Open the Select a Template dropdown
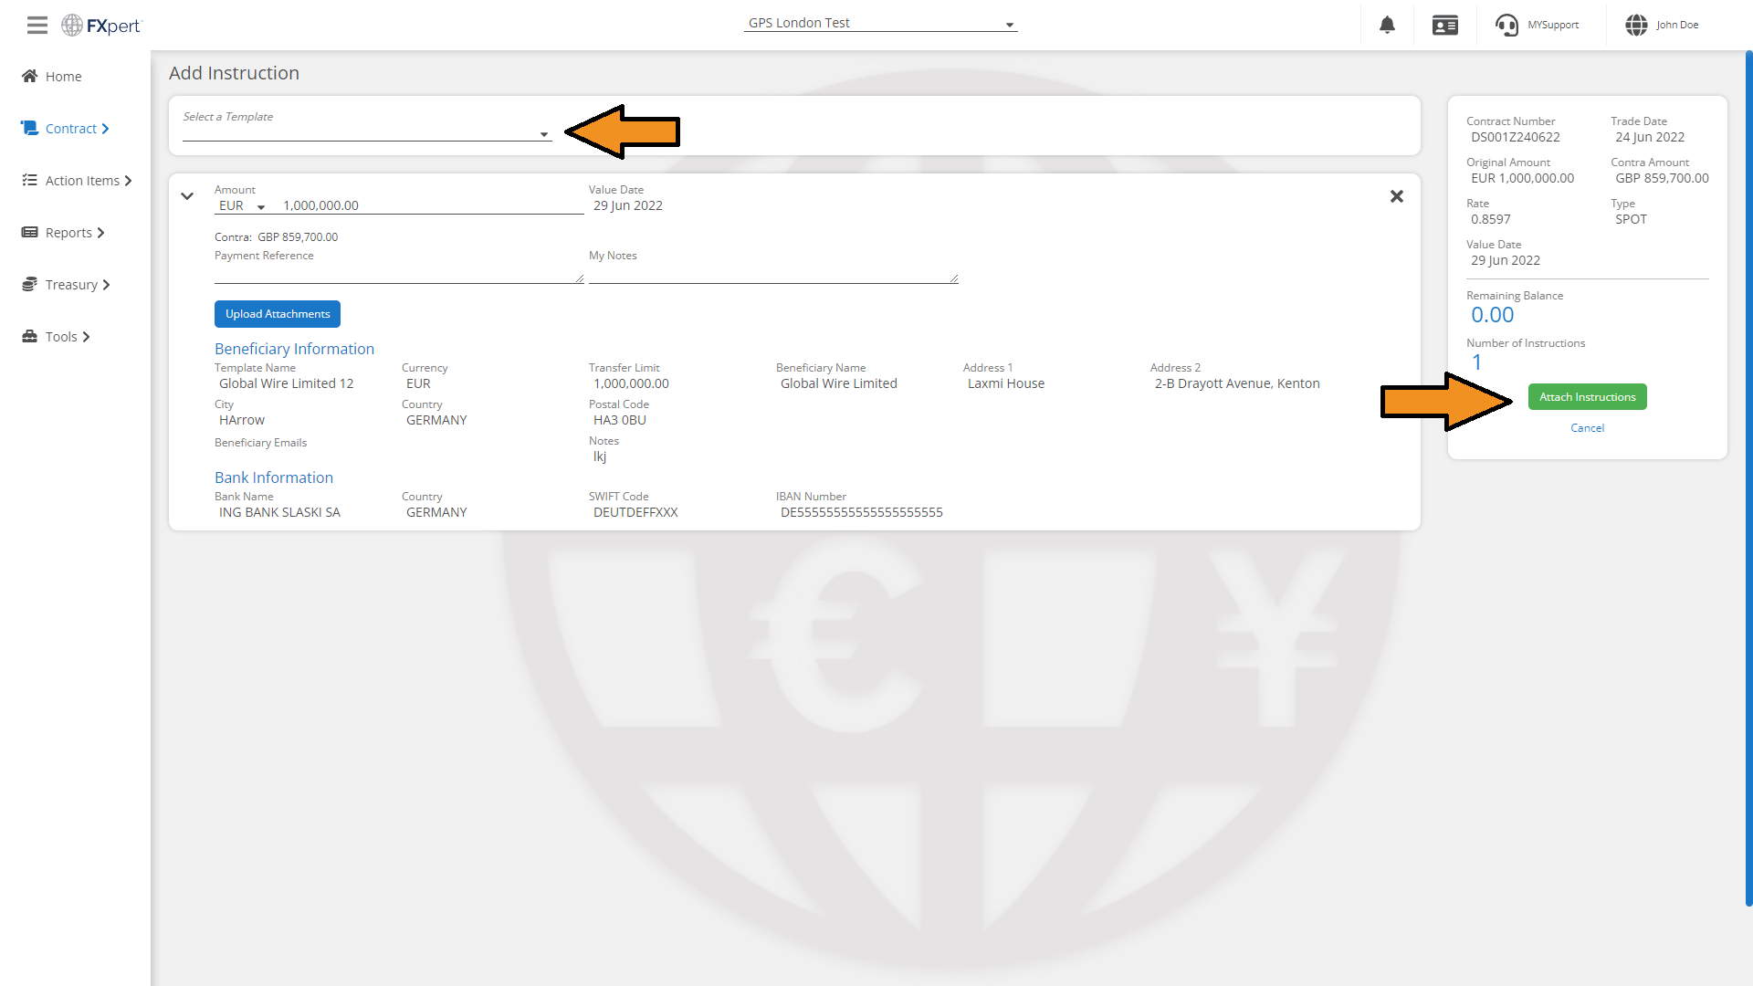 tap(367, 133)
